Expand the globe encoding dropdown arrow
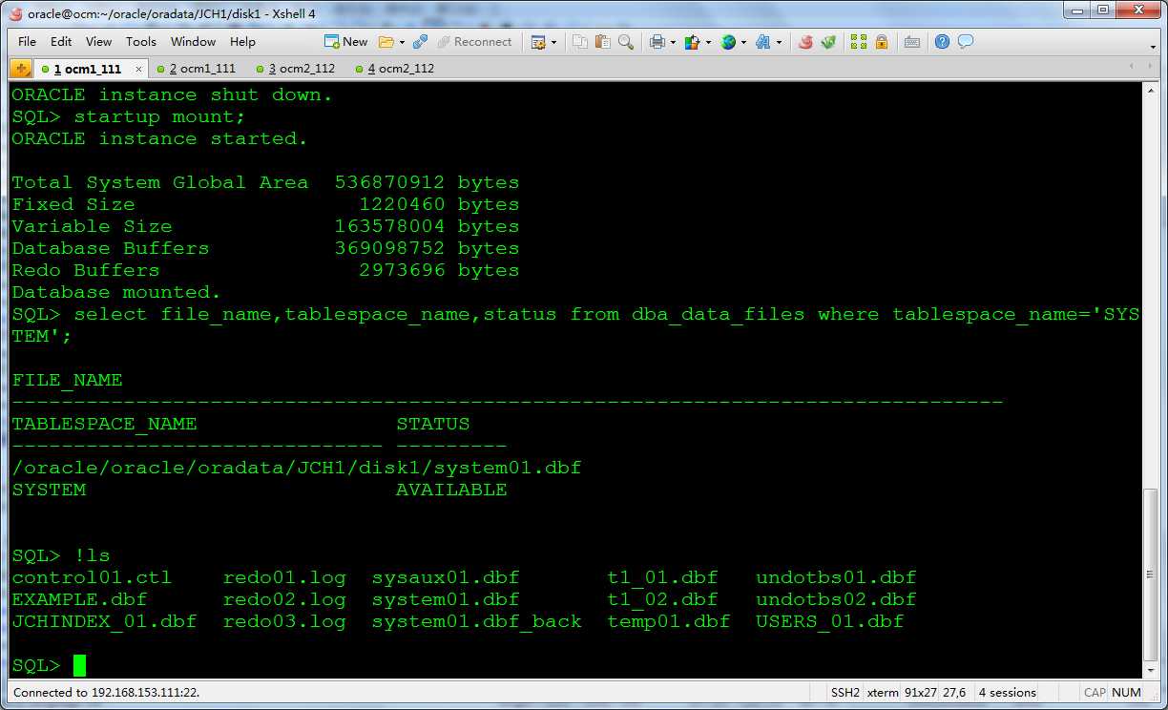Viewport: 1168px width, 710px height. pyautogui.click(x=743, y=42)
